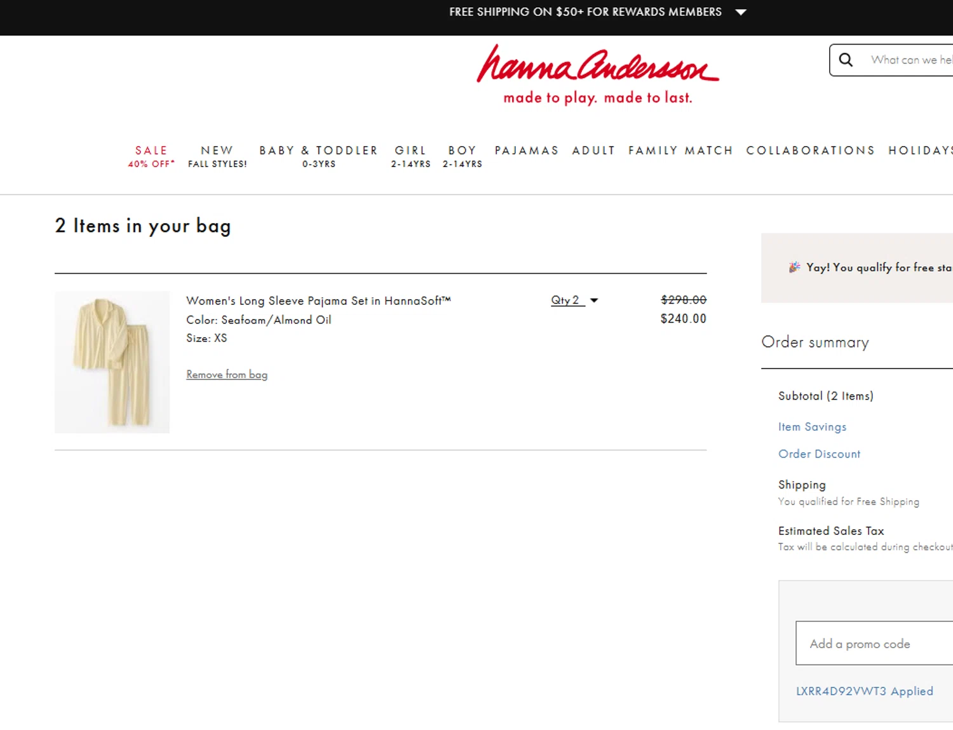The width and height of the screenshot is (953, 730).
Task: Open the Pajamas menu
Action: click(x=527, y=151)
